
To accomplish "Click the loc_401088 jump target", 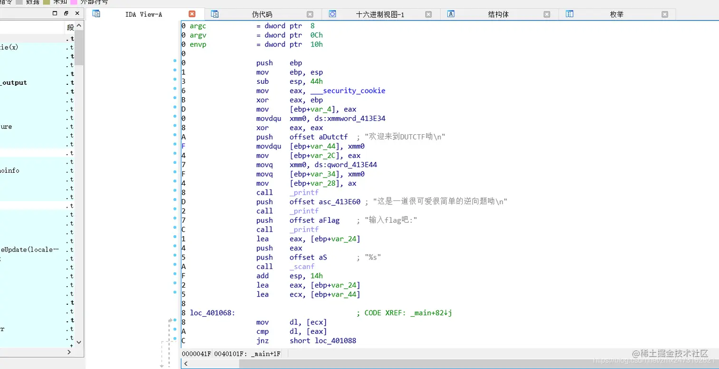I will [335, 341].
